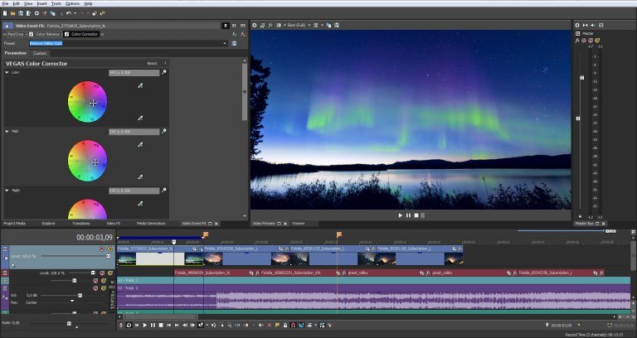Image resolution: width=637 pixels, height=338 pixels.
Task: Copy preview snapshot to clipboard
Action: click(329, 25)
